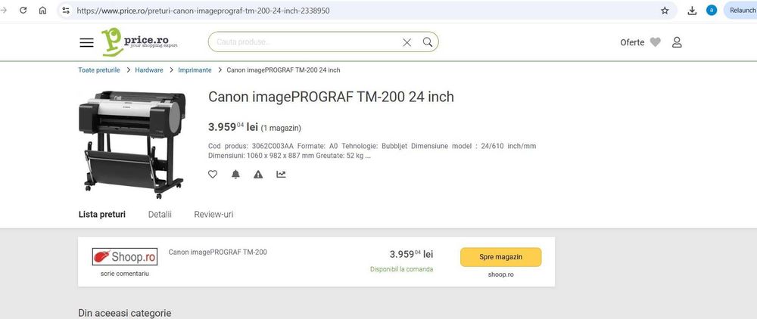View price history chart icon
This screenshot has height=319, width=757.
click(281, 175)
